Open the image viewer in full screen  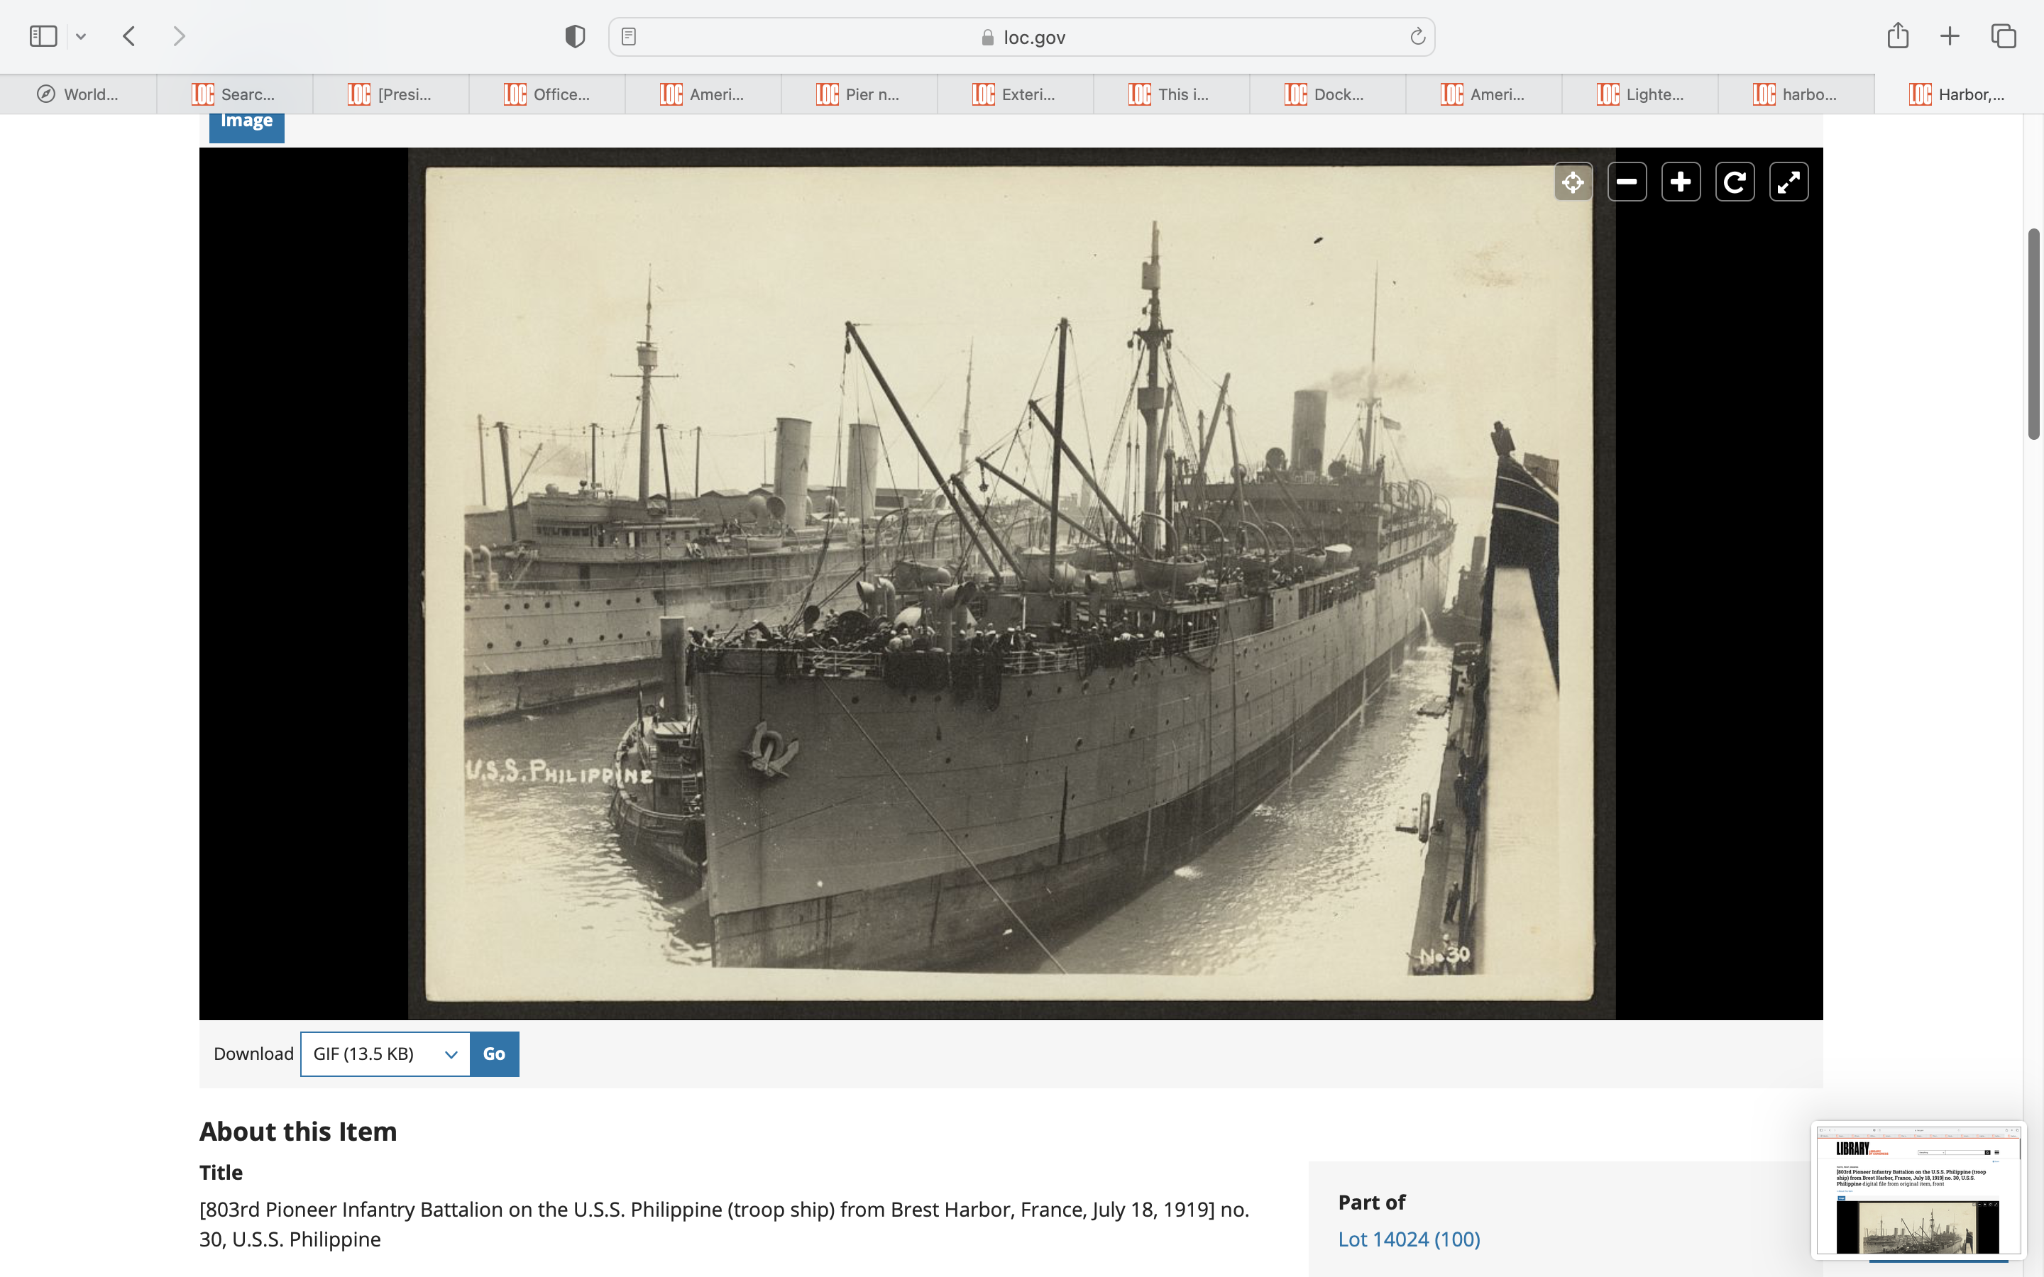(1789, 182)
